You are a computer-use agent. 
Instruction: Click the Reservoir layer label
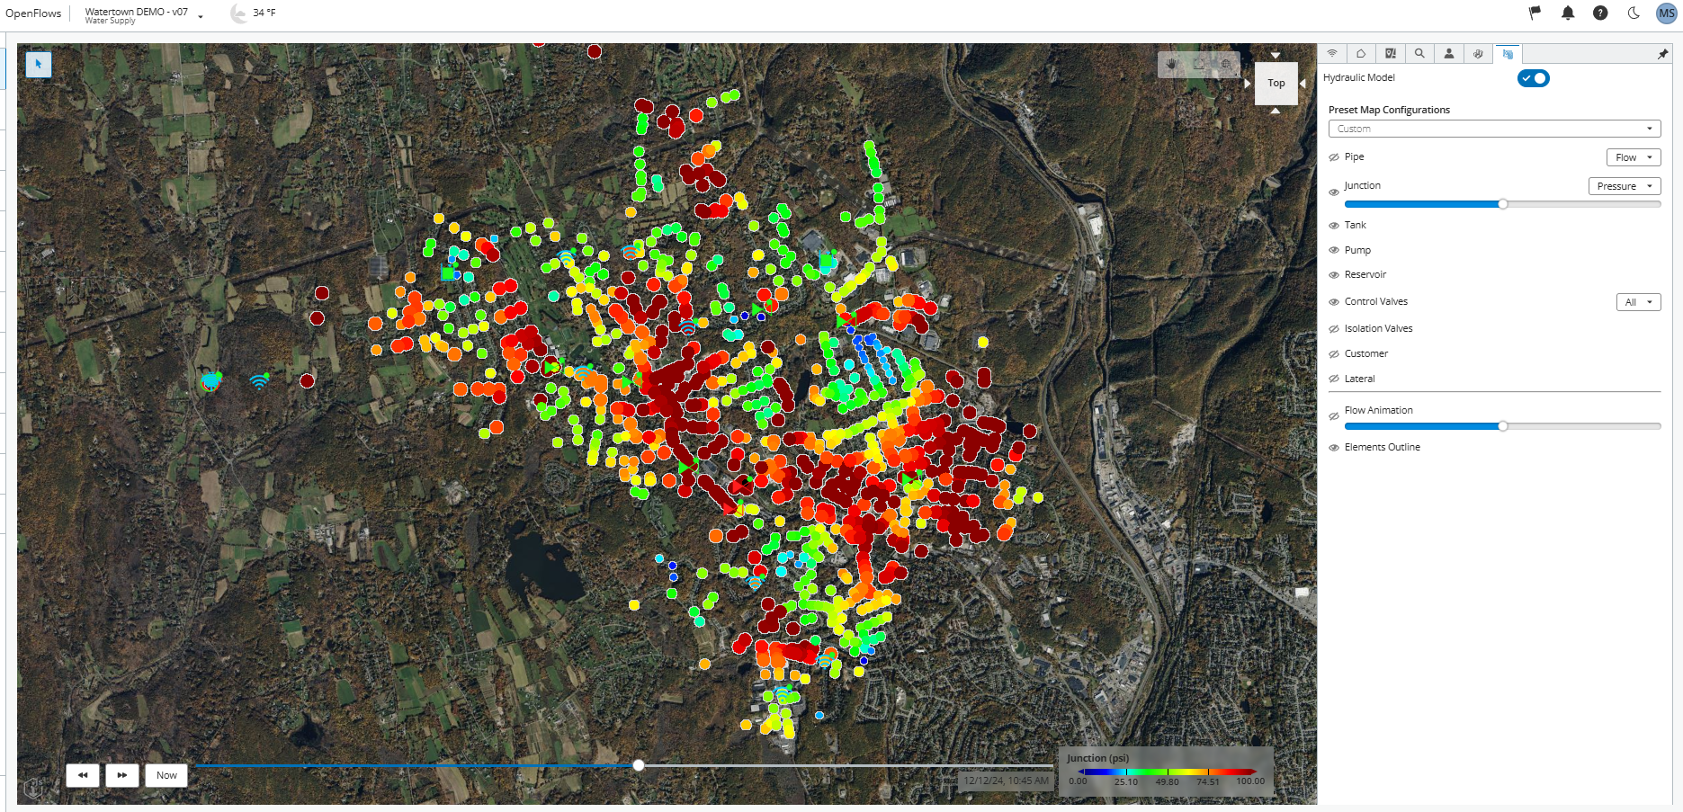click(x=1365, y=275)
